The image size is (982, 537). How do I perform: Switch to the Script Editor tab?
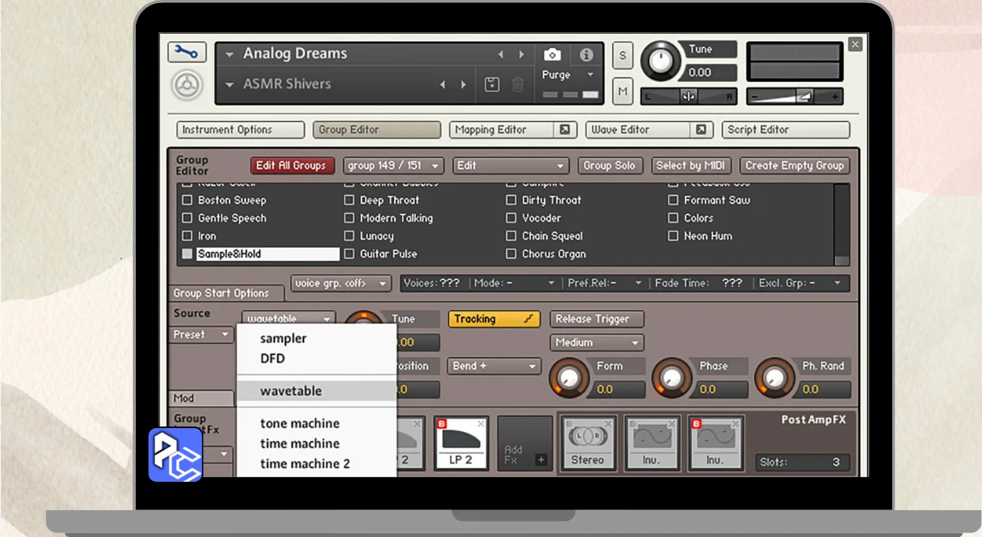(785, 130)
